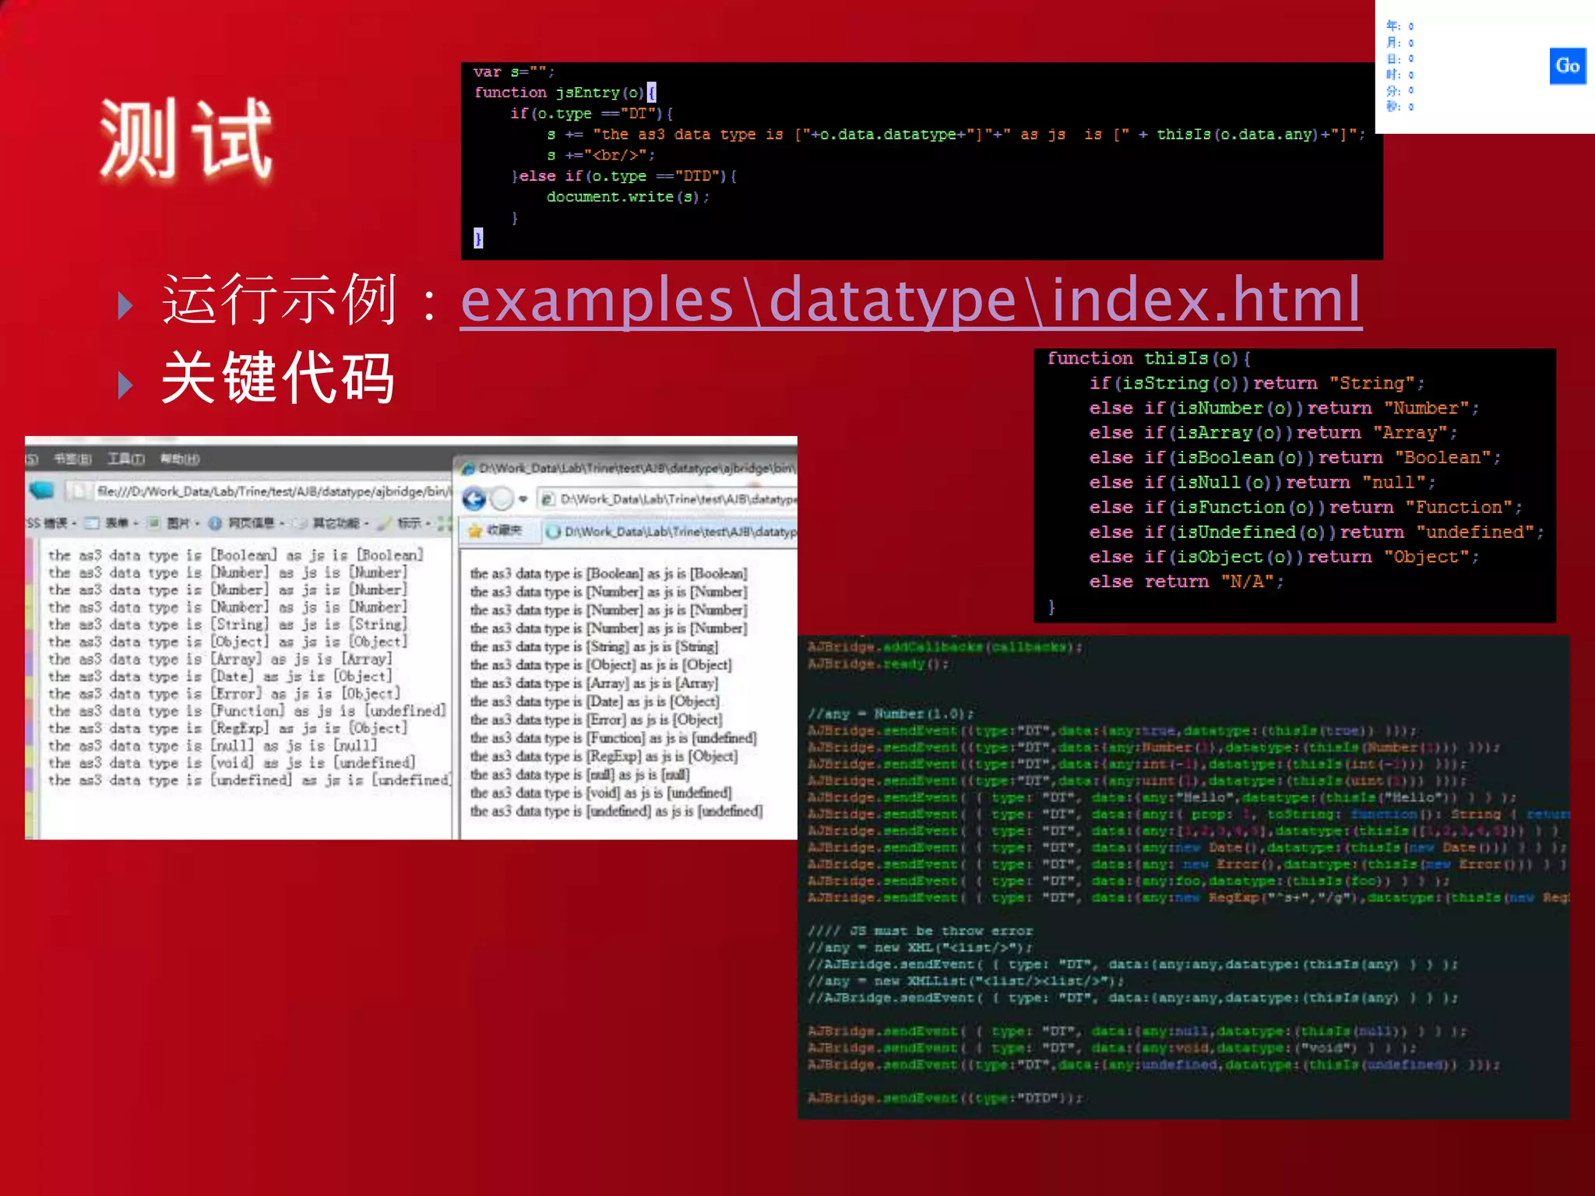Click the 表单 form icon
1595x1196 pixels.
coord(92,522)
